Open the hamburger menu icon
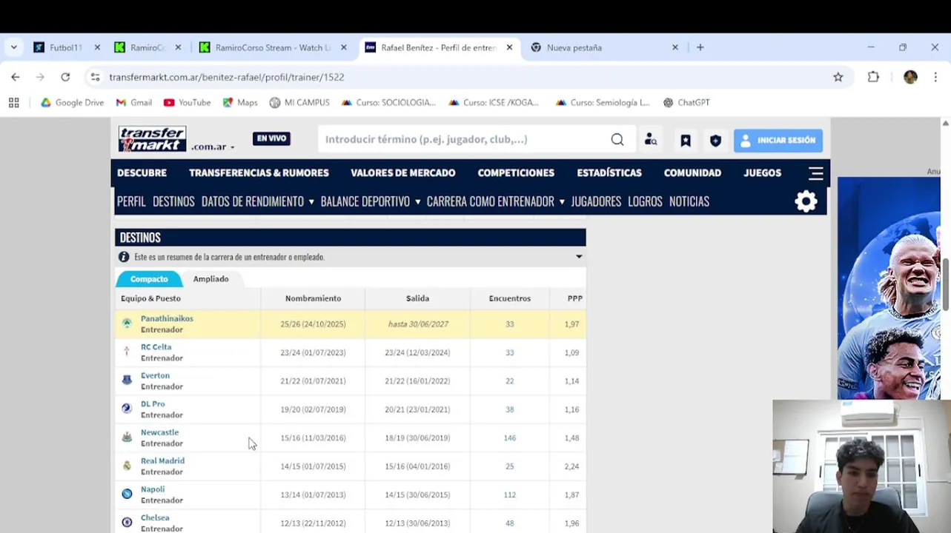The height and width of the screenshot is (533, 951). click(815, 173)
